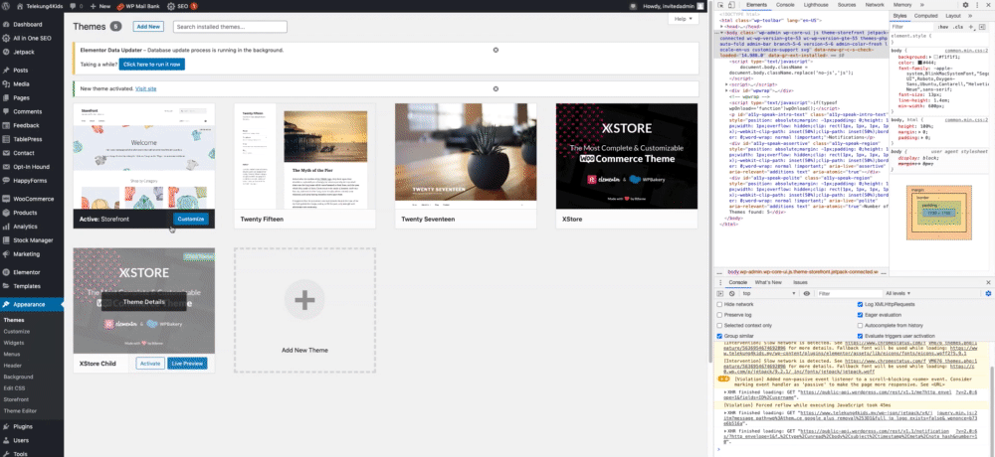
Task: Enable Autocomplete from history checkbox
Action: click(x=861, y=325)
